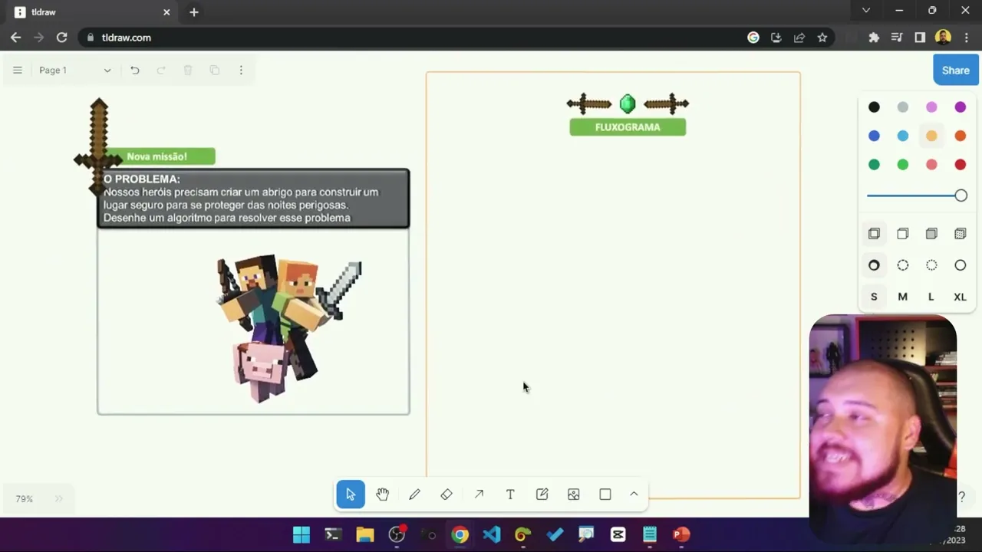Choose the Note tool
This screenshot has height=552, width=982.
[542, 495]
